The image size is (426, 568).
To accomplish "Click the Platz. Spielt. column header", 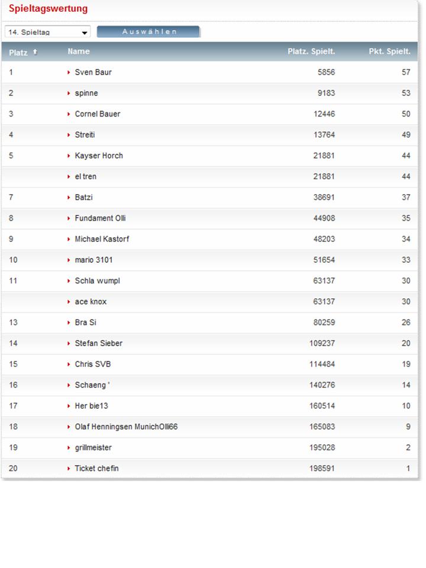I will tap(311, 51).
